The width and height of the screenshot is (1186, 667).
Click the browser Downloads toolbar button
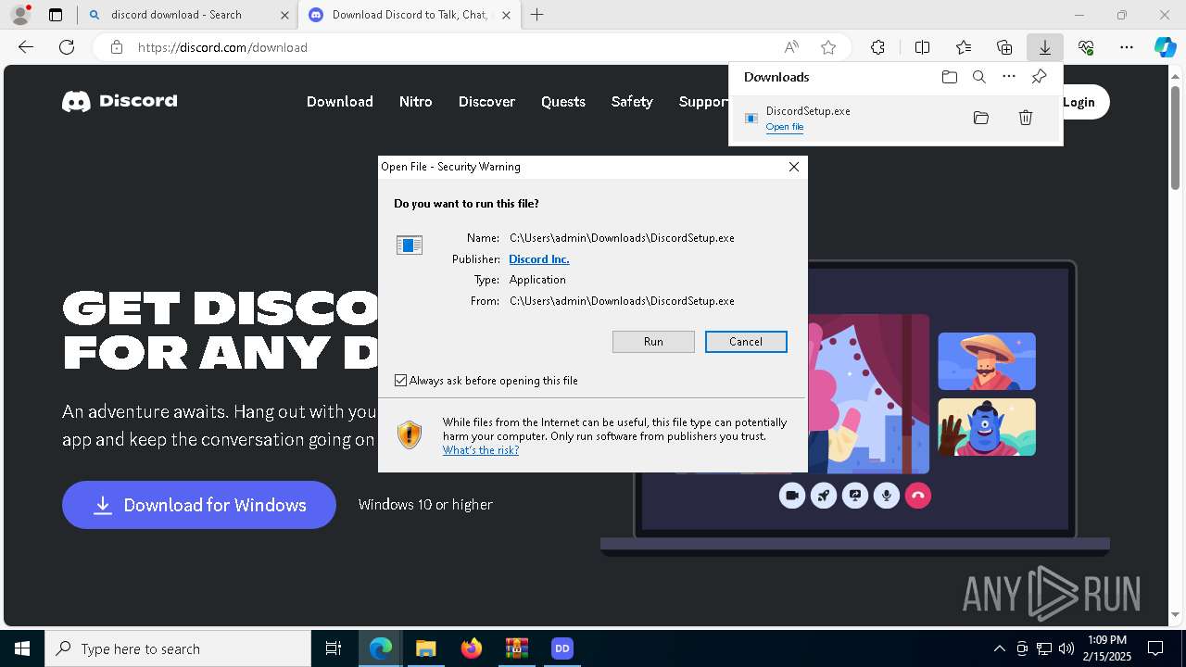[x=1045, y=47]
